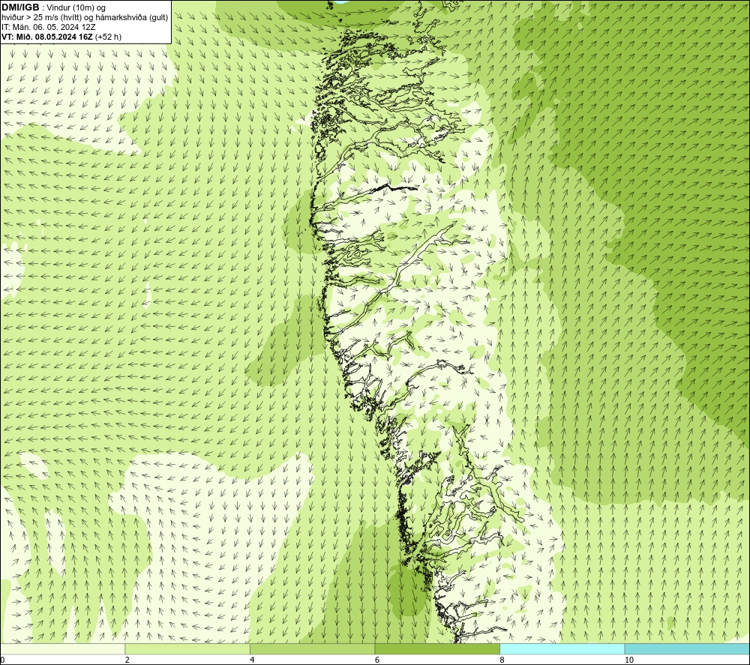Click the teal legend swatch above 10 m/s

point(687,649)
